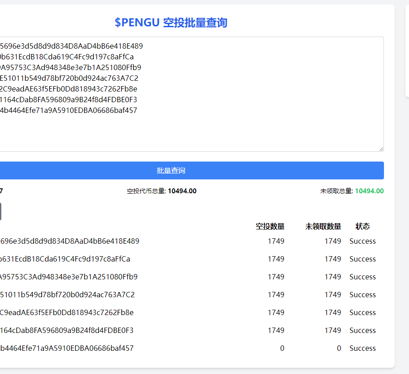Select result address ending in 763A7C2

click(67, 295)
